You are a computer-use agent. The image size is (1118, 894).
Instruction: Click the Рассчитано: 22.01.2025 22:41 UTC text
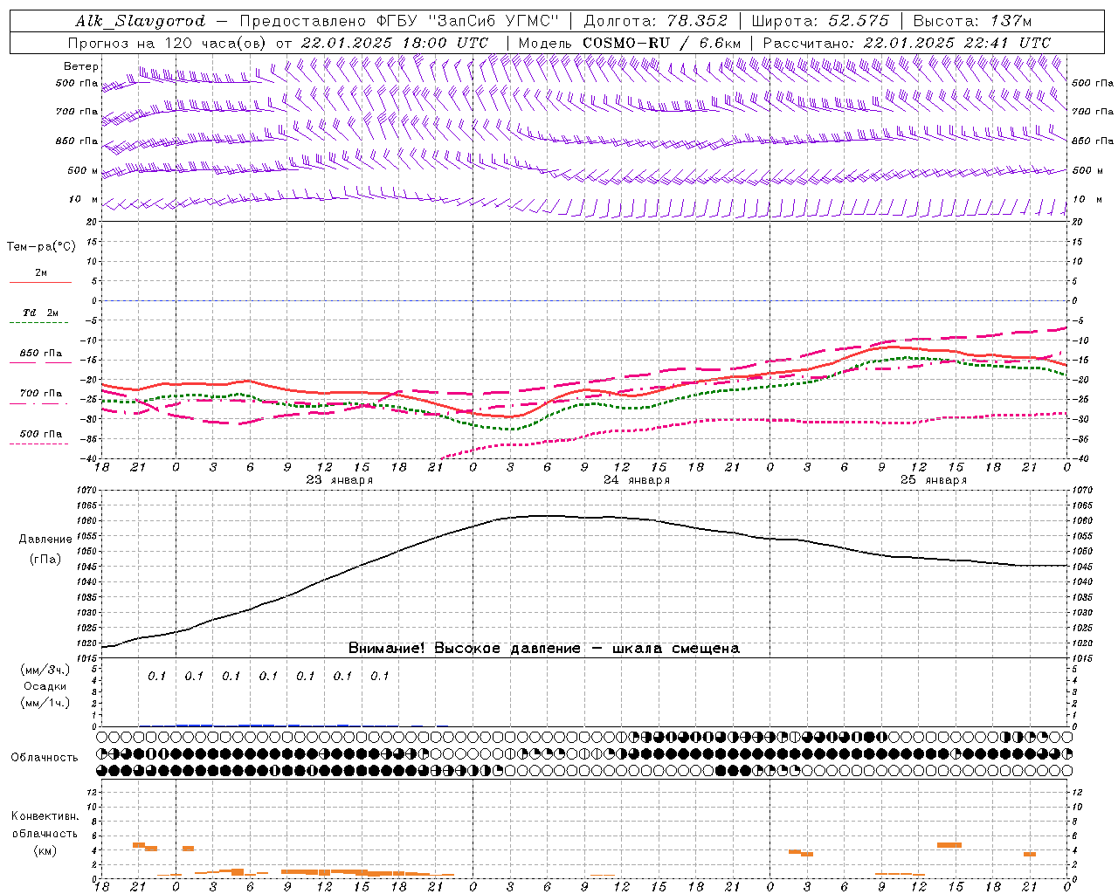(x=907, y=43)
